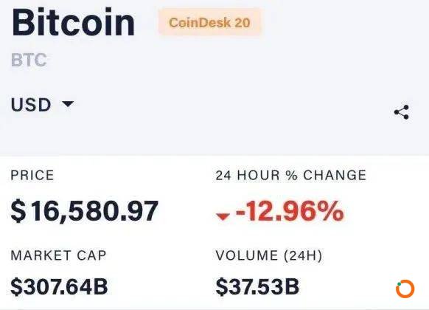This screenshot has width=429, height=310.
Task: Click the Bitcoin title heading
Action: click(73, 22)
